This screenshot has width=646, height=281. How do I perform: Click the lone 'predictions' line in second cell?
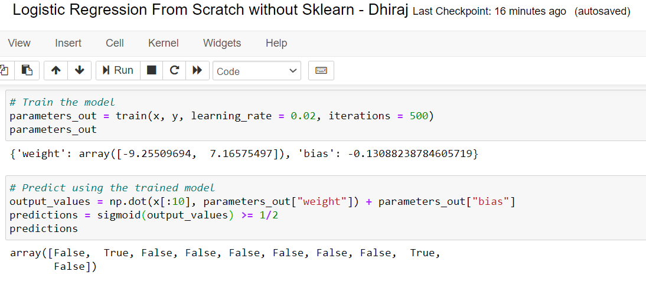coord(44,228)
